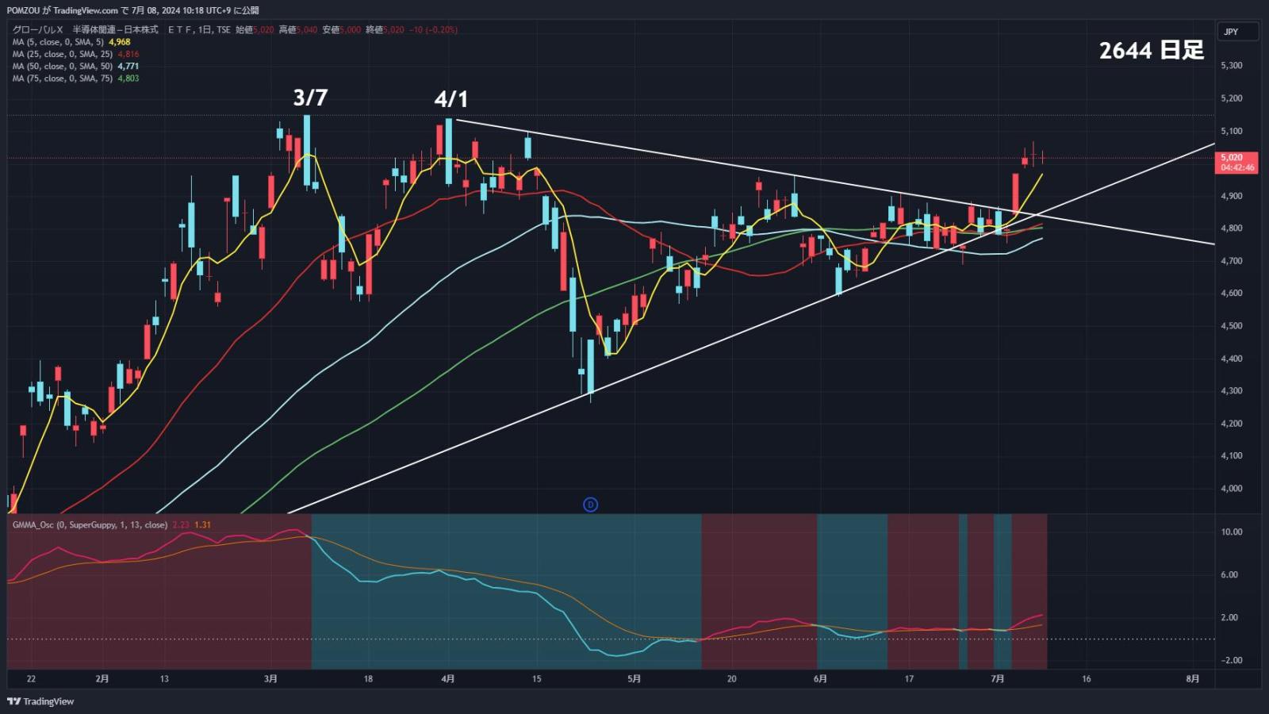This screenshot has height=714, width=1269.
Task: Open the MA (50, close, 0, SMA, 50) legend
Action: coord(63,66)
